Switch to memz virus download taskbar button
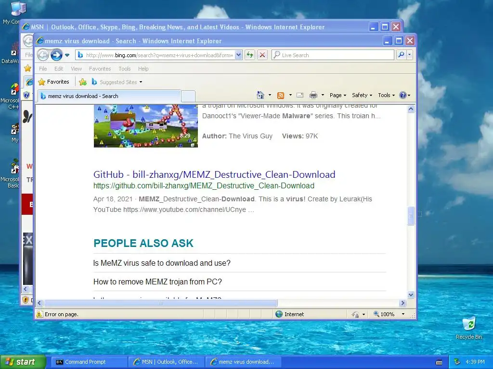493x369 pixels. [243, 362]
